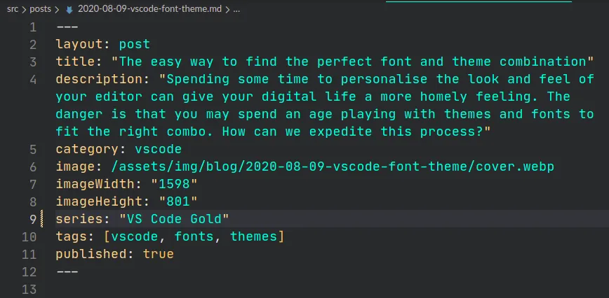
Task: Expand chevron between src and posts
Action: coord(24,10)
